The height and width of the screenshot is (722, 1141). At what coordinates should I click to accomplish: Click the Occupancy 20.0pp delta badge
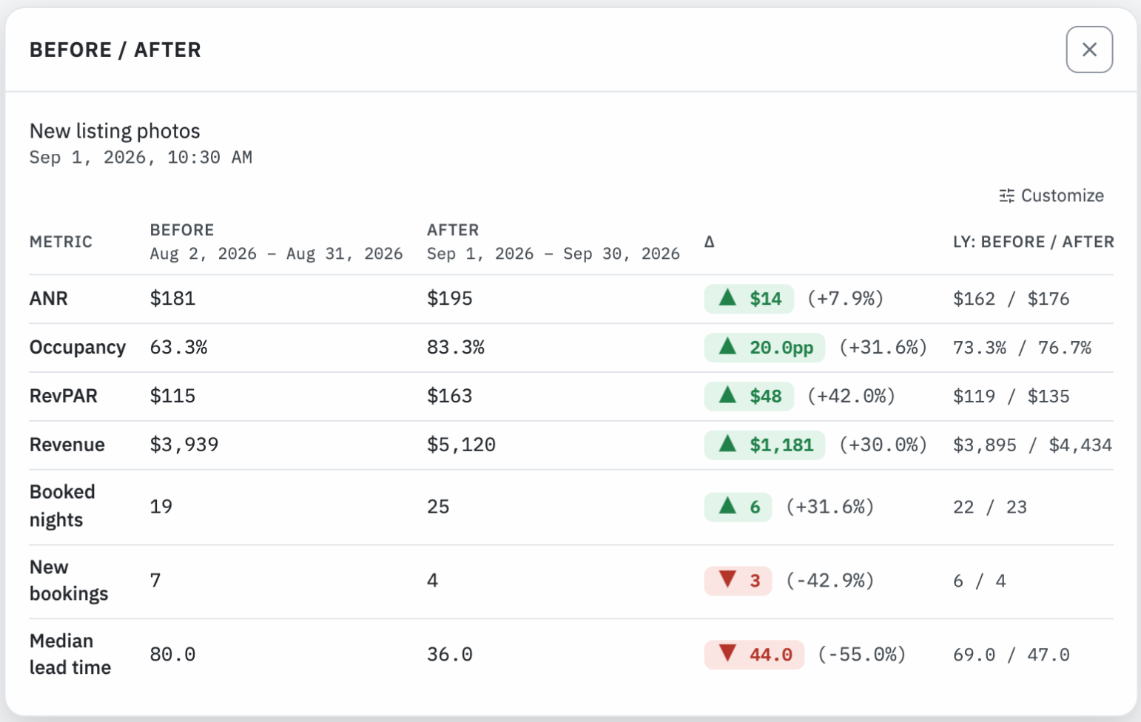764,347
